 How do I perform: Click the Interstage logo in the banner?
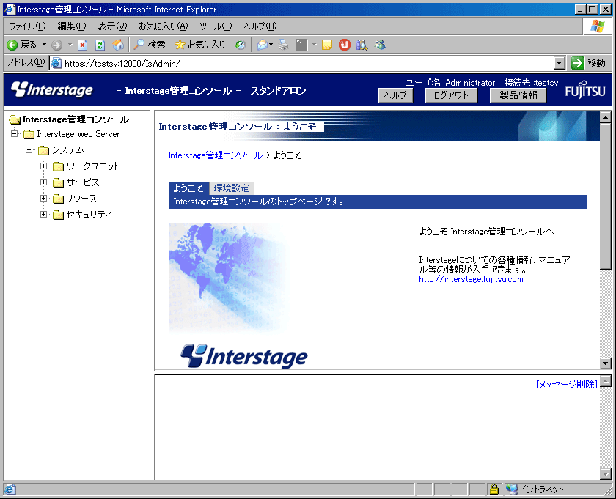click(x=52, y=89)
